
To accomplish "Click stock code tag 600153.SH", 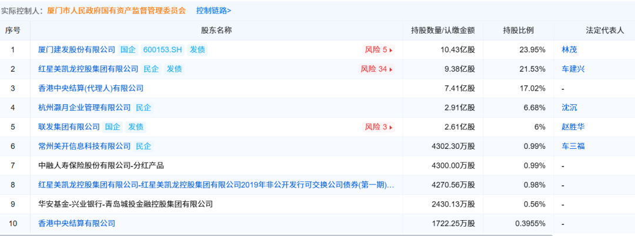I will tap(163, 50).
